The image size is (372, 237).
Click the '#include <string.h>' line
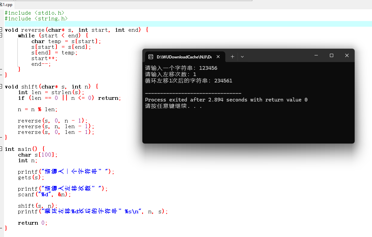tap(36, 18)
